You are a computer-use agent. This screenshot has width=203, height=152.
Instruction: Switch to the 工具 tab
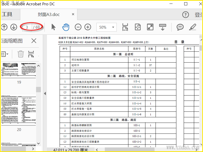click(7, 14)
